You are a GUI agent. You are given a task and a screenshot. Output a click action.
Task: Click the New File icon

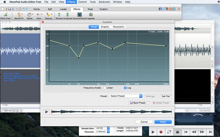coord(3,9)
